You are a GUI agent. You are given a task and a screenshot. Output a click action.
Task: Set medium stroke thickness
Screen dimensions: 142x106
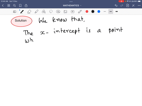pyautogui.click(x=111, y=11)
